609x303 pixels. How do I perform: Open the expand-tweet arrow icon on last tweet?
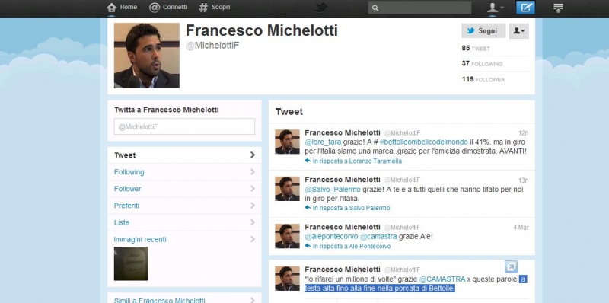tap(511, 266)
